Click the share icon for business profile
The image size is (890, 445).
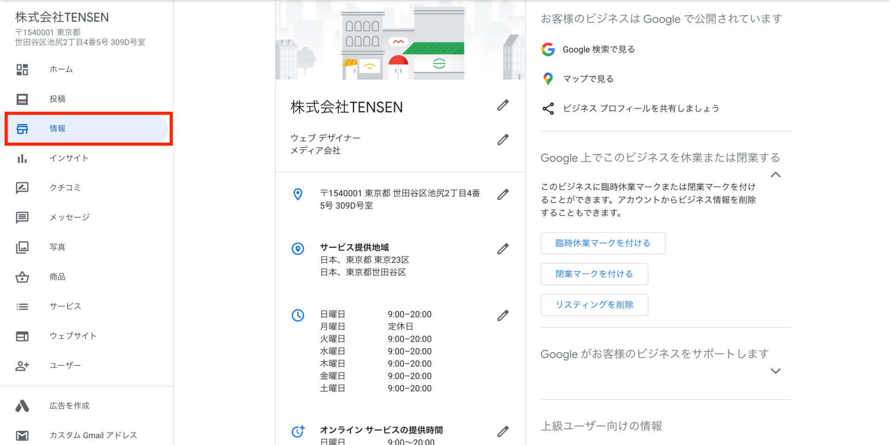(x=548, y=108)
